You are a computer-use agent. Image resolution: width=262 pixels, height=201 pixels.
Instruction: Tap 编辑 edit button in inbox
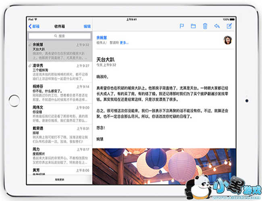click(x=87, y=27)
